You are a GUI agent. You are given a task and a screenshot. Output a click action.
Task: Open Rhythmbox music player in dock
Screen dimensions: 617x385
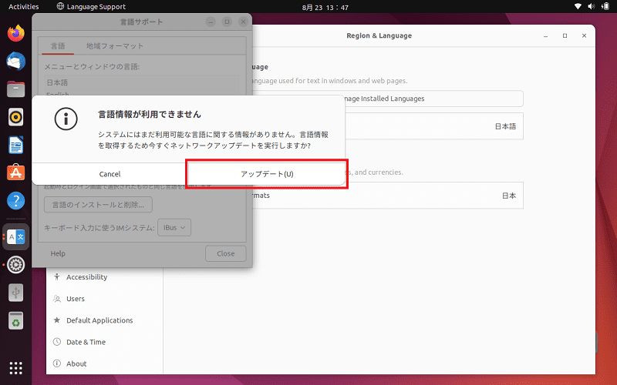point(15,117)
